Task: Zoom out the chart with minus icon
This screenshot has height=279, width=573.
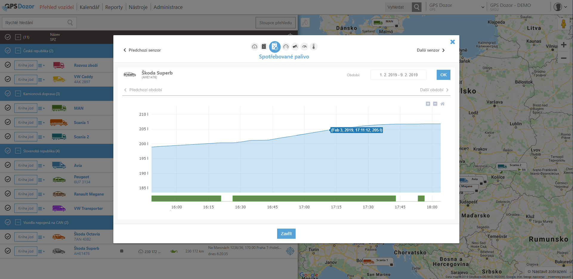Action: [435, 104]
